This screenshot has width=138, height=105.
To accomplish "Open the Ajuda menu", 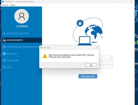I will tap(13, 5).
